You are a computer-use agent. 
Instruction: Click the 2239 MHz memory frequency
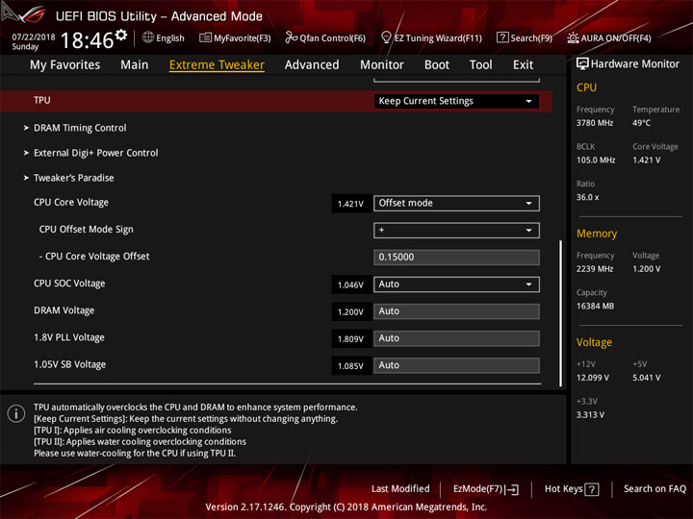click(595, 269)
